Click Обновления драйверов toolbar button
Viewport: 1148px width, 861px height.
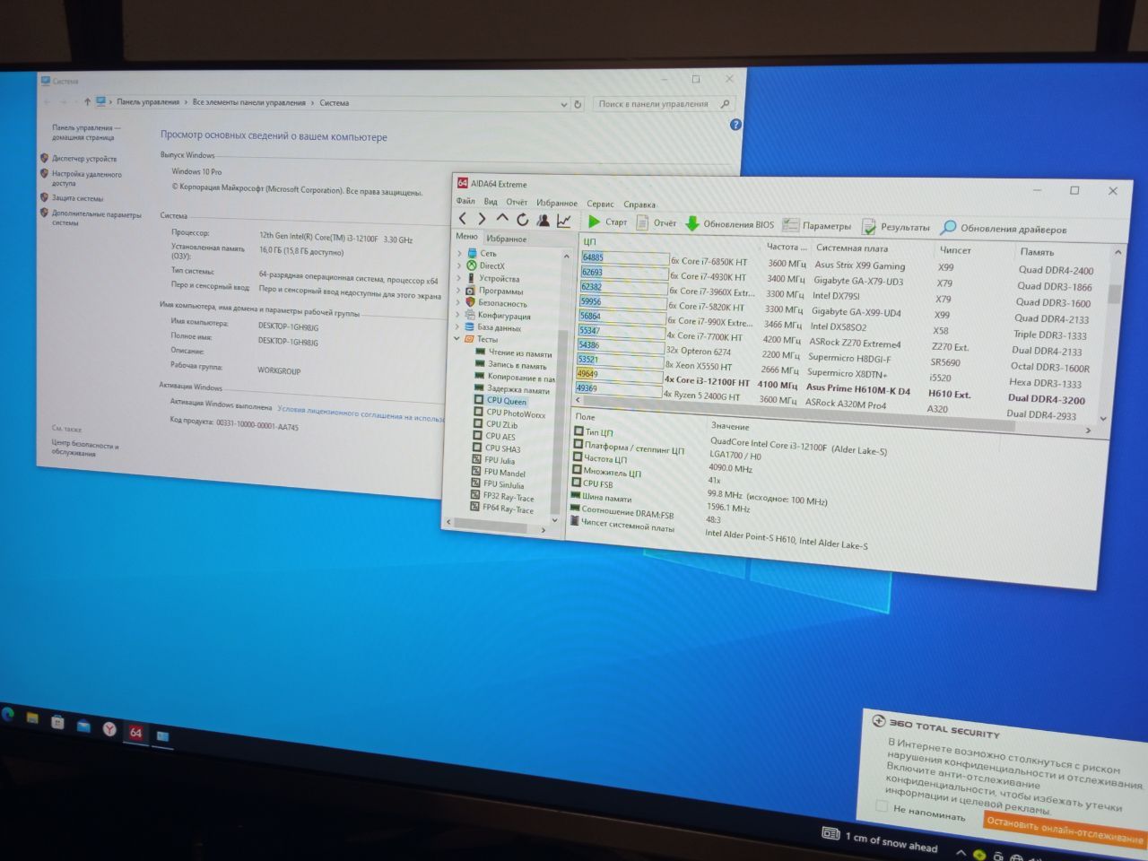tap(1004, 229)
